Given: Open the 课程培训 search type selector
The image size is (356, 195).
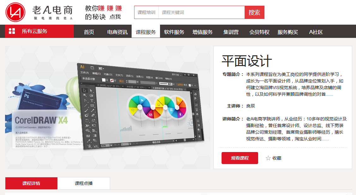Looking at the screenshot, I should pos(146,13).
